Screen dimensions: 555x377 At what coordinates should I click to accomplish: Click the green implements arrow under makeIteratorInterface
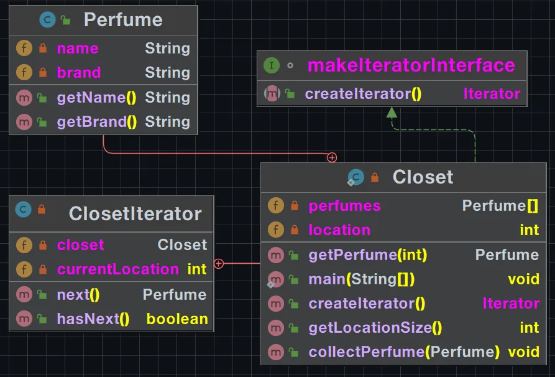point(391,113)
